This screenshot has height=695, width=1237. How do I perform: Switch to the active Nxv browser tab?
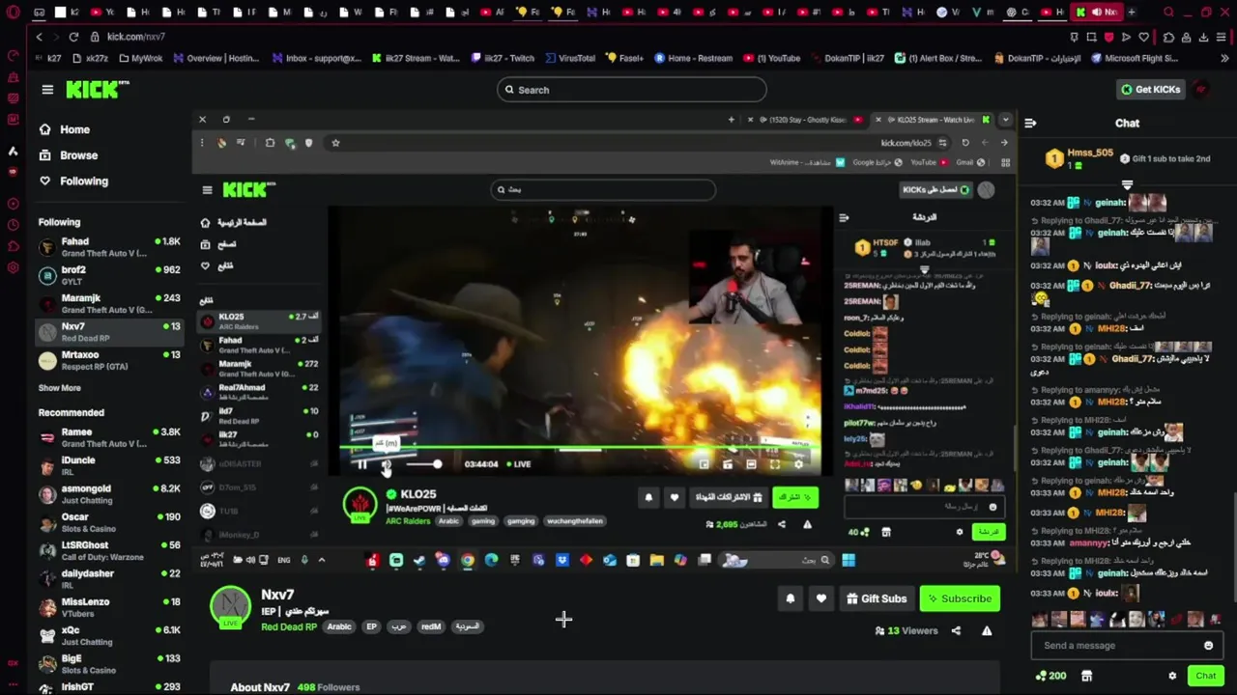pyautogui.click(x=1097, y=13)
